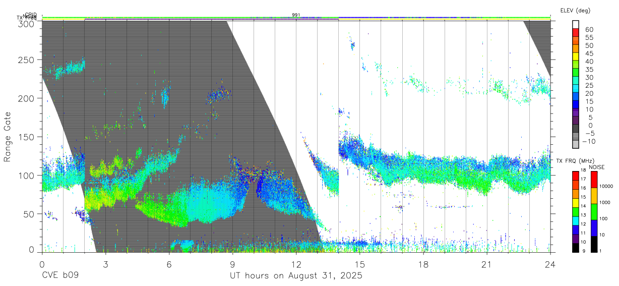Image resolution: width=619 pixels, height=286 pixels.
Task: Select the cyan 12–13 MHz TX FRQ swatch
Action: coord(576,220)
